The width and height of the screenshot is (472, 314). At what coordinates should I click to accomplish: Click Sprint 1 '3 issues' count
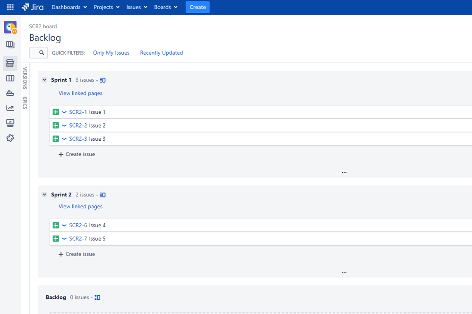85,80
